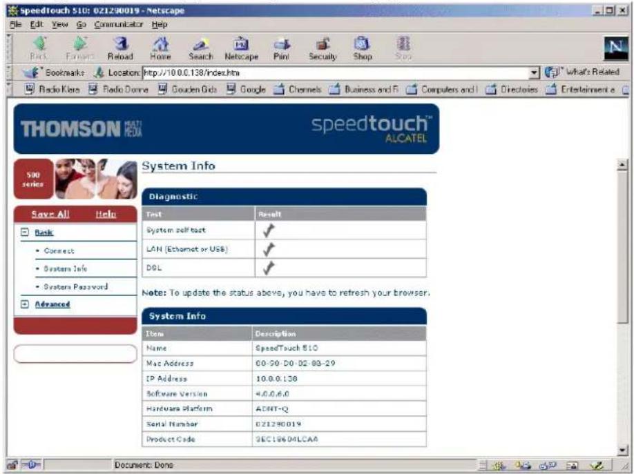This screenshot has height=474, width=634.
Task: Click the SpeedTouch Alcatel logo
Action: [371, 128]
